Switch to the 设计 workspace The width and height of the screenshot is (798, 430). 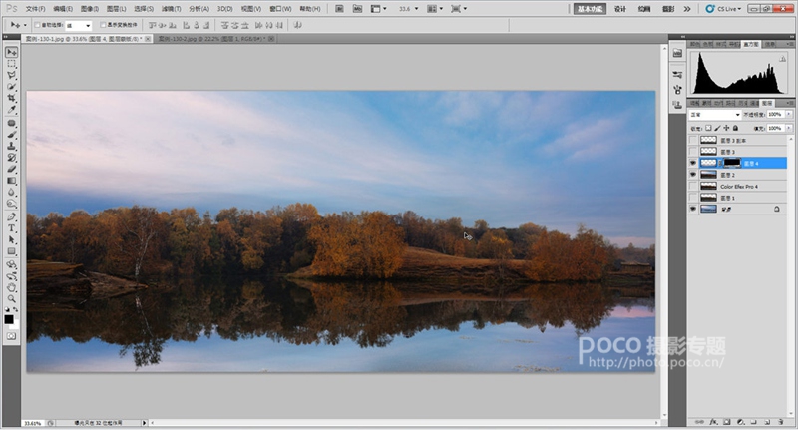(x=620, y=9)
